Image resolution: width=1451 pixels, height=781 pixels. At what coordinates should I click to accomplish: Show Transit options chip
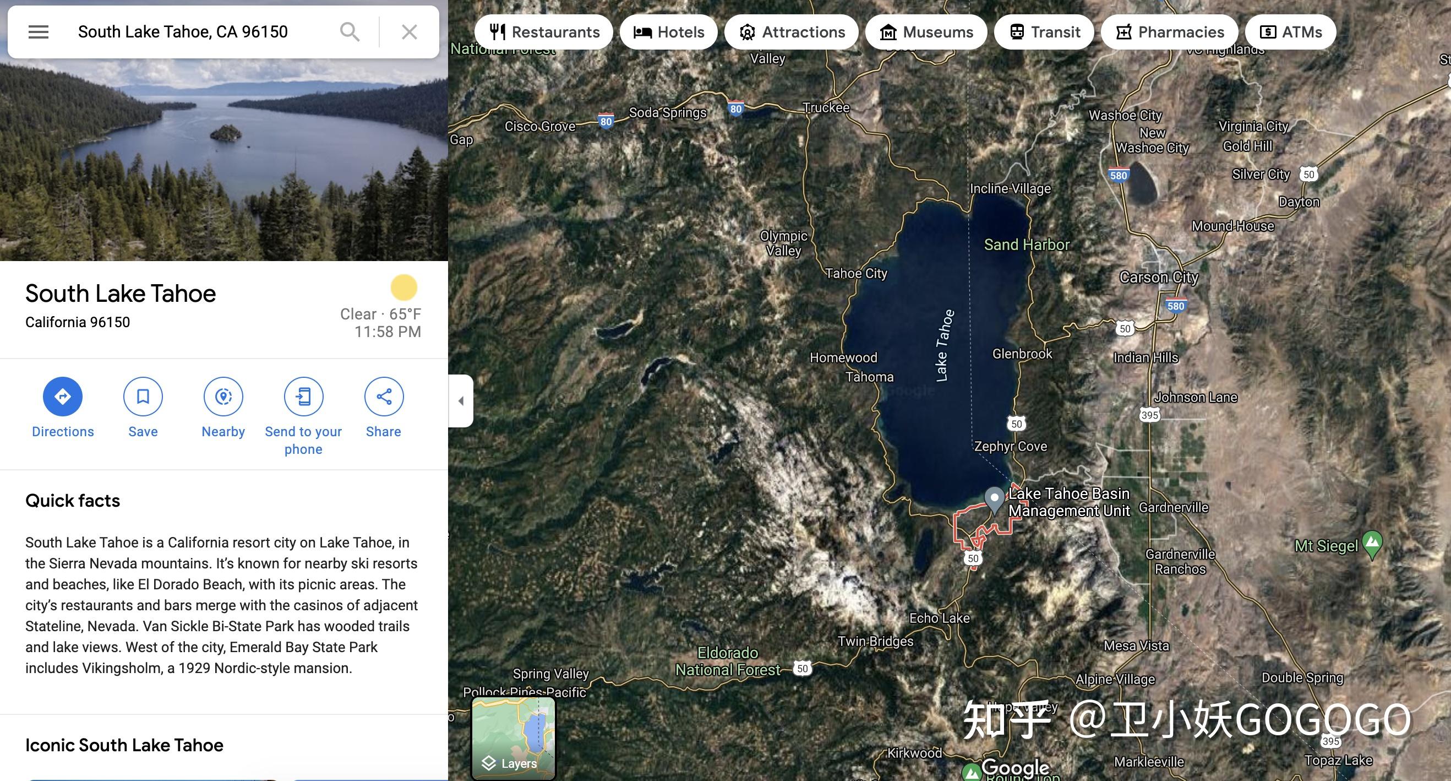[x=1044, y=32]
